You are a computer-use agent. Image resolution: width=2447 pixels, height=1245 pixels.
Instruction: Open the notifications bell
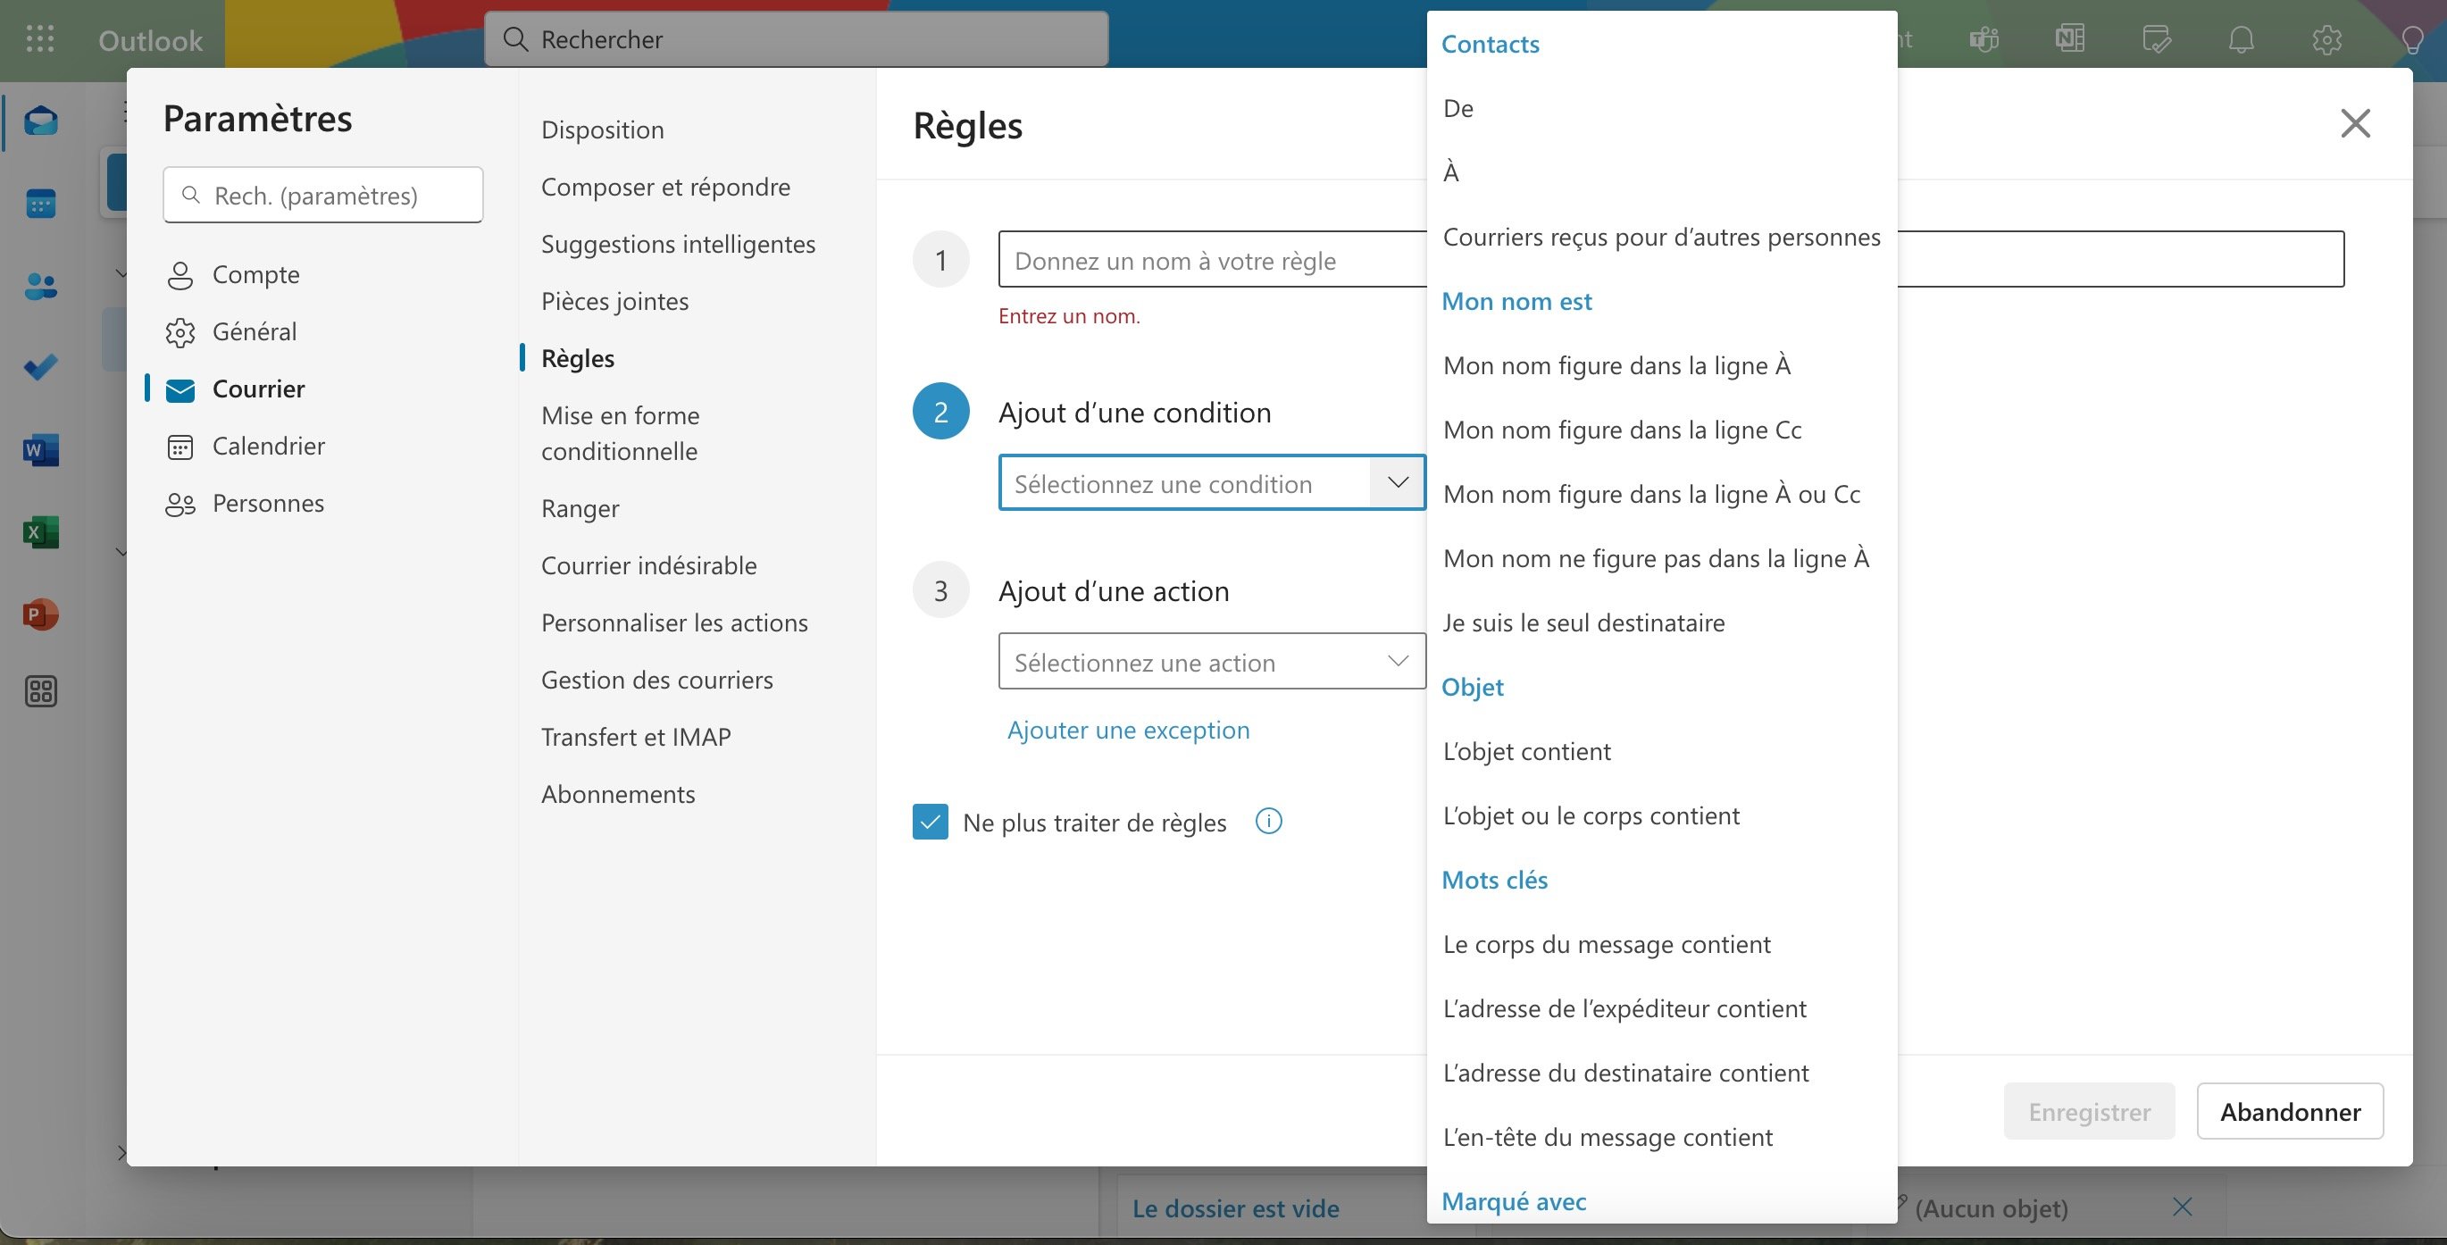point(2241,39)
